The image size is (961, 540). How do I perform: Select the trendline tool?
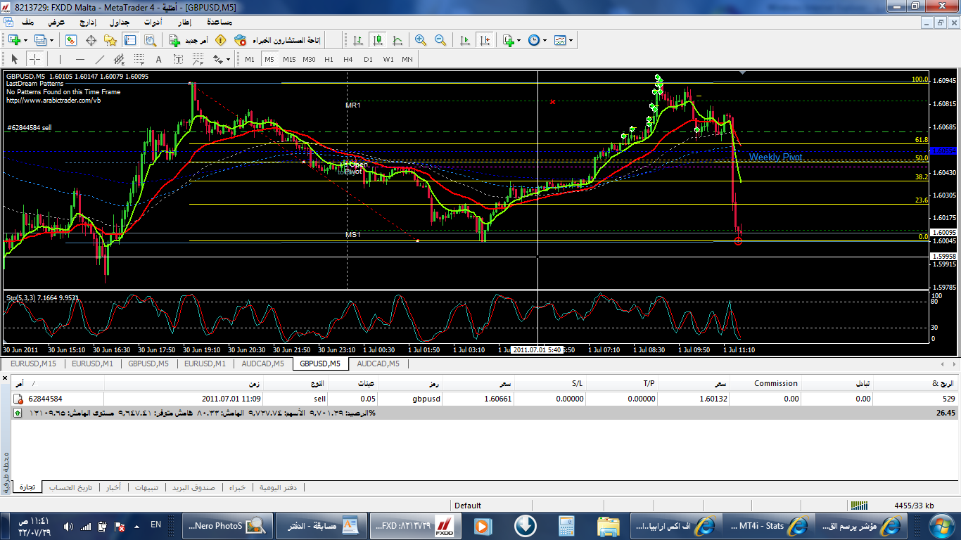tap(99, 59)
